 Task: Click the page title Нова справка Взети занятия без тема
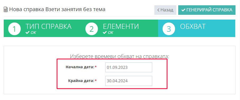57,10
